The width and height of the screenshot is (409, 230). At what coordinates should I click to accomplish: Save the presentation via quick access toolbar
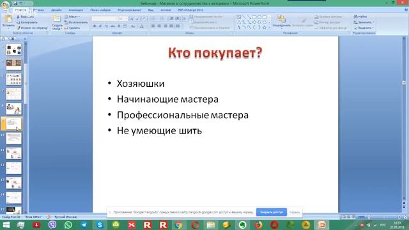coord(15,3)
